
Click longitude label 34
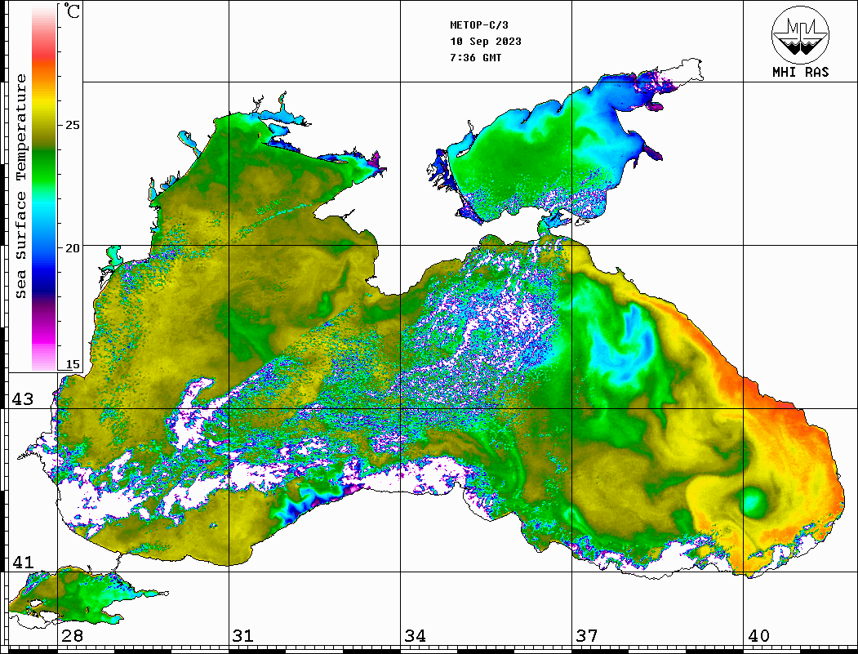(415, 635)
